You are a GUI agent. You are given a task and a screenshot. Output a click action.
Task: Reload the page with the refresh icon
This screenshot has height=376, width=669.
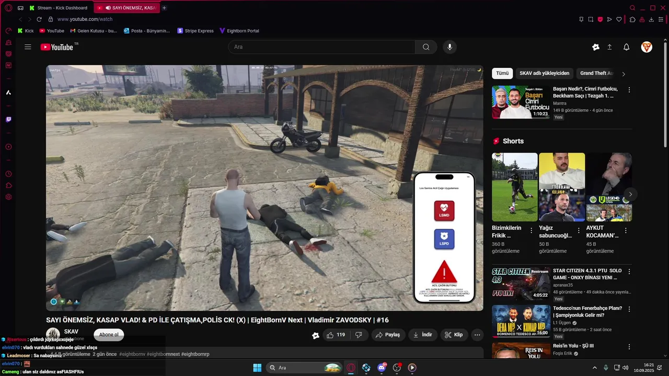tap(39, 19)
